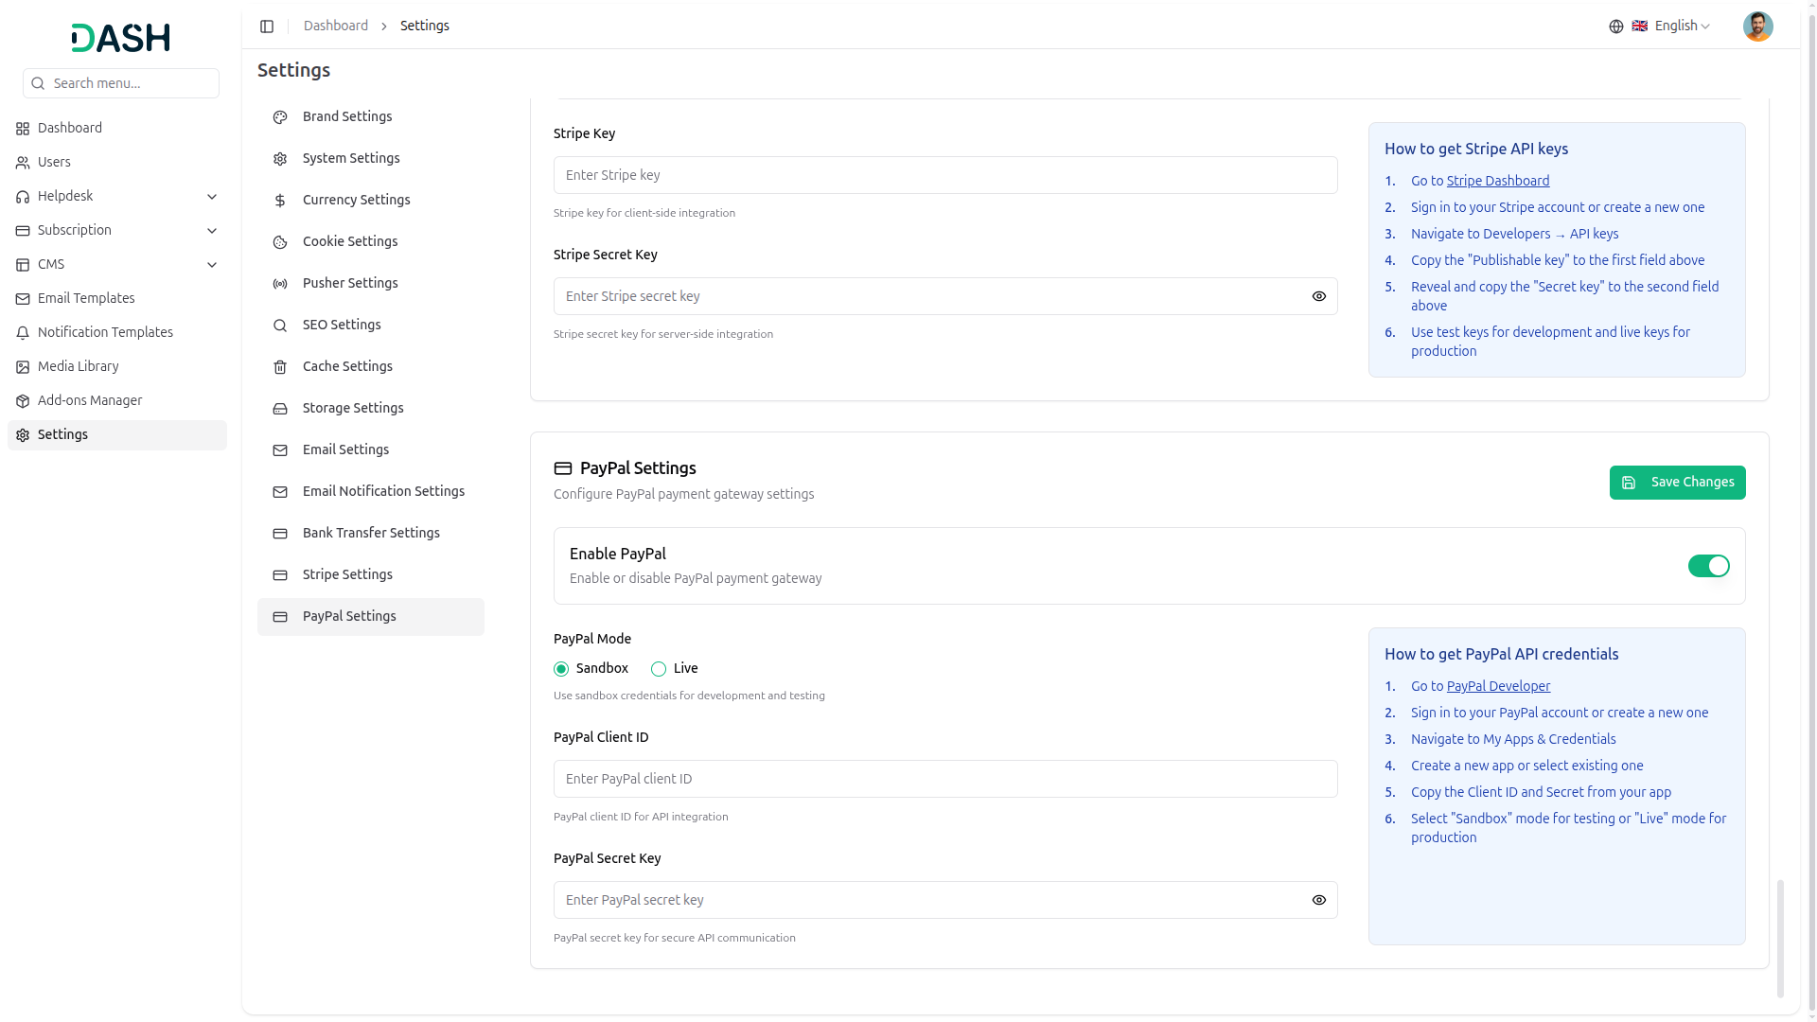Open the PayPal Developer link
Image resolution: width=1817 pixels, height=1022 pixels.
[x=1498, y=686]
